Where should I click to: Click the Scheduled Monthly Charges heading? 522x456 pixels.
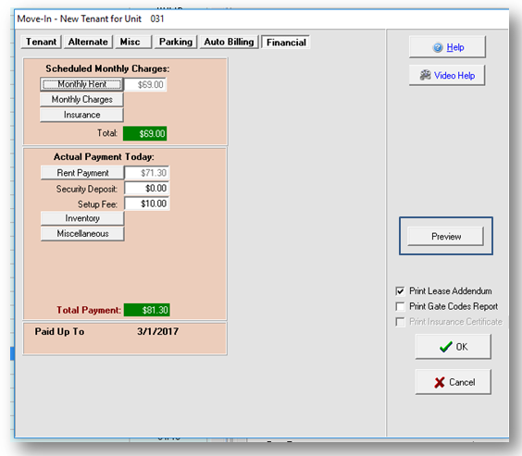[107, 68]
